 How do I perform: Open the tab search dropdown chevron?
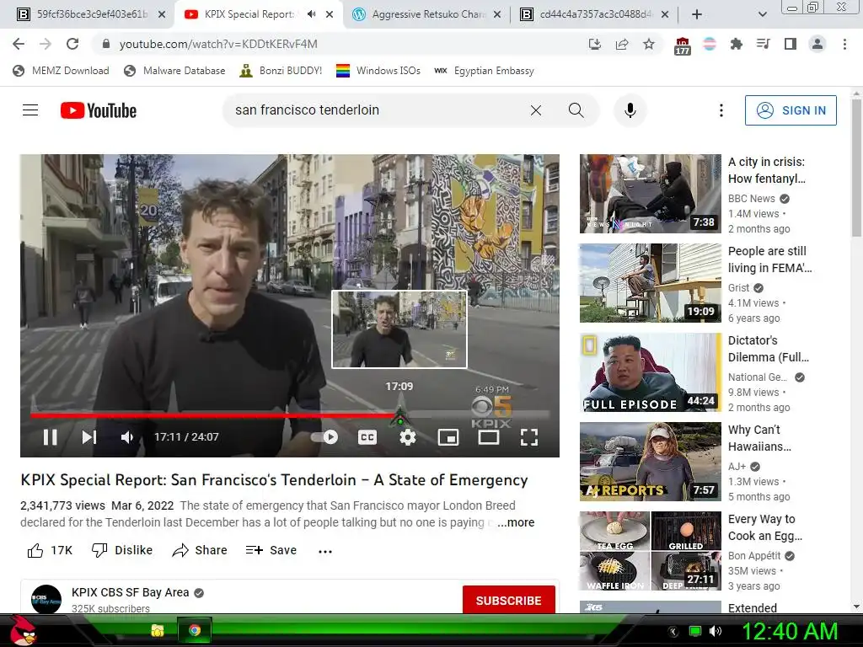(762, 14)
